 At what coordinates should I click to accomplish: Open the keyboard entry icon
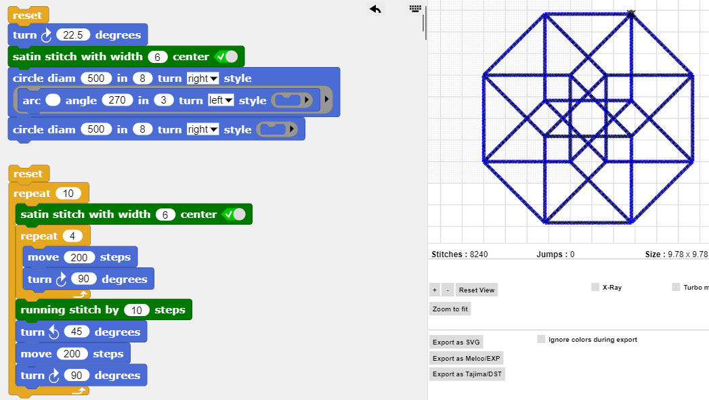415,8
